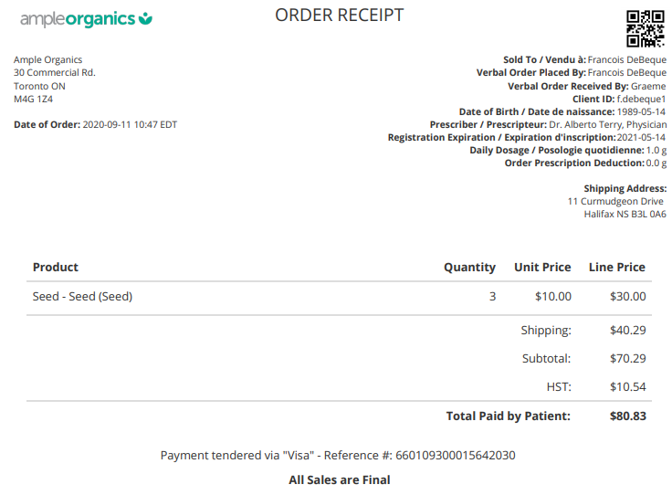Click the HST amount $10.54
672x495 pixels.
coord(627,387)
